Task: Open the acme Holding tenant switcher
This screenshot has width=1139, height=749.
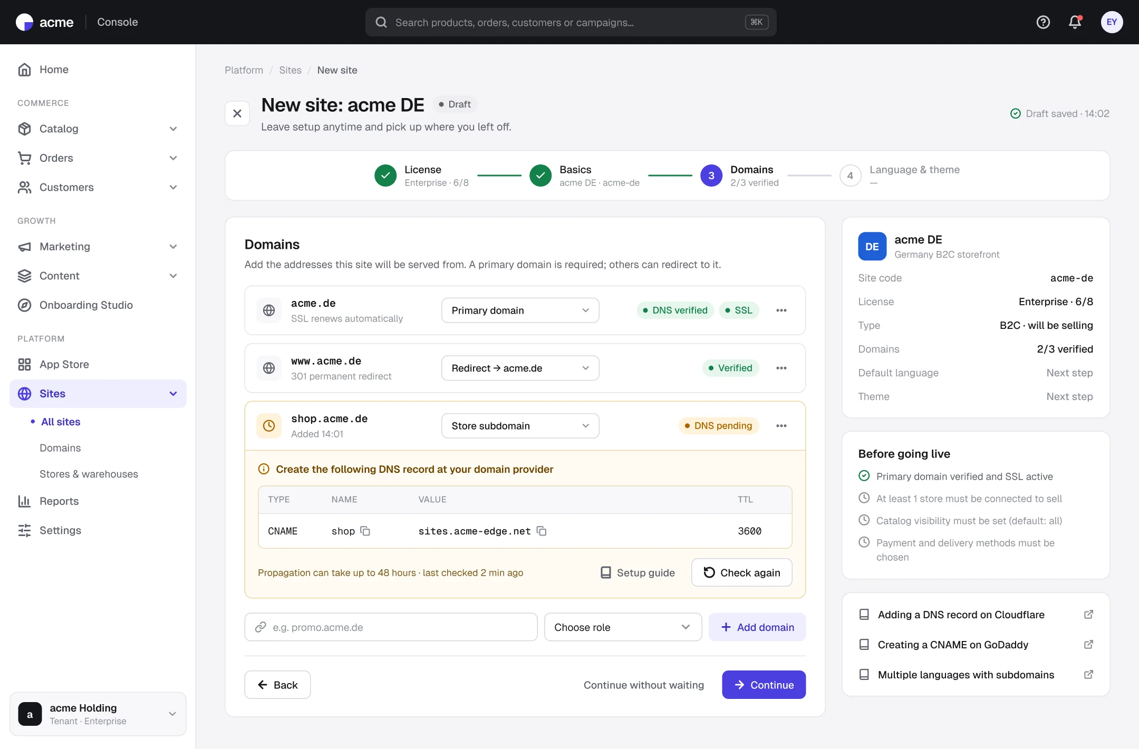Action: 98,714
